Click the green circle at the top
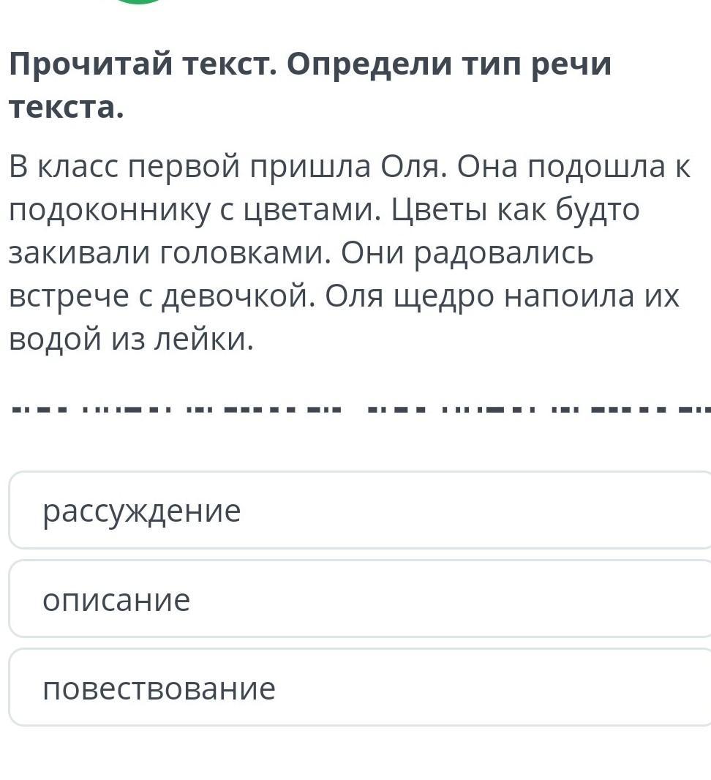This screenshot has height=780, width=711. coord(139,1)
